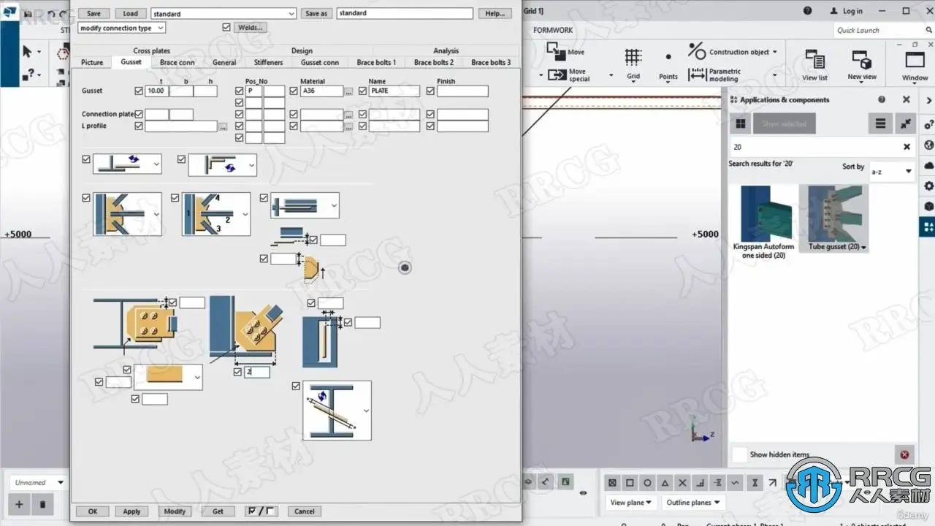Toggle the checkbox next to Welds
This screenshot has width=935, height=526.
(x=226, y=27)
